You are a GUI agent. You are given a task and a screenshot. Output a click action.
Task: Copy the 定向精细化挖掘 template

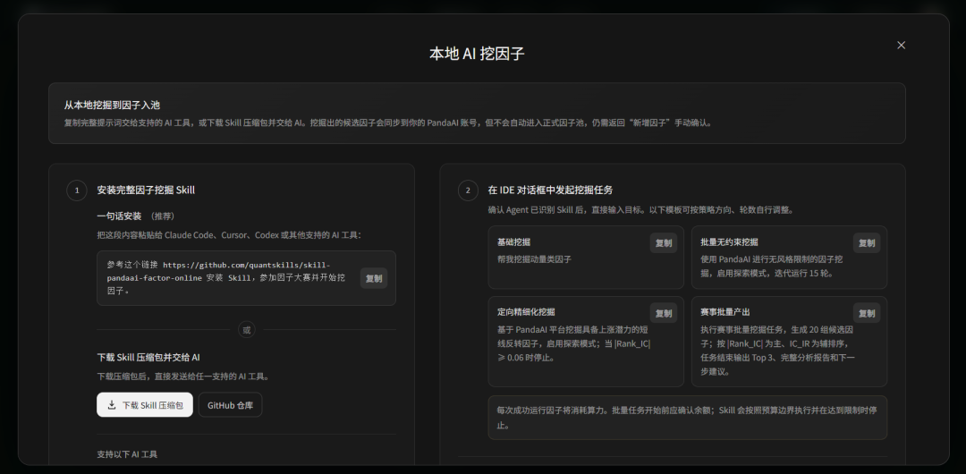pyautogui.click(x=664, y=313)
